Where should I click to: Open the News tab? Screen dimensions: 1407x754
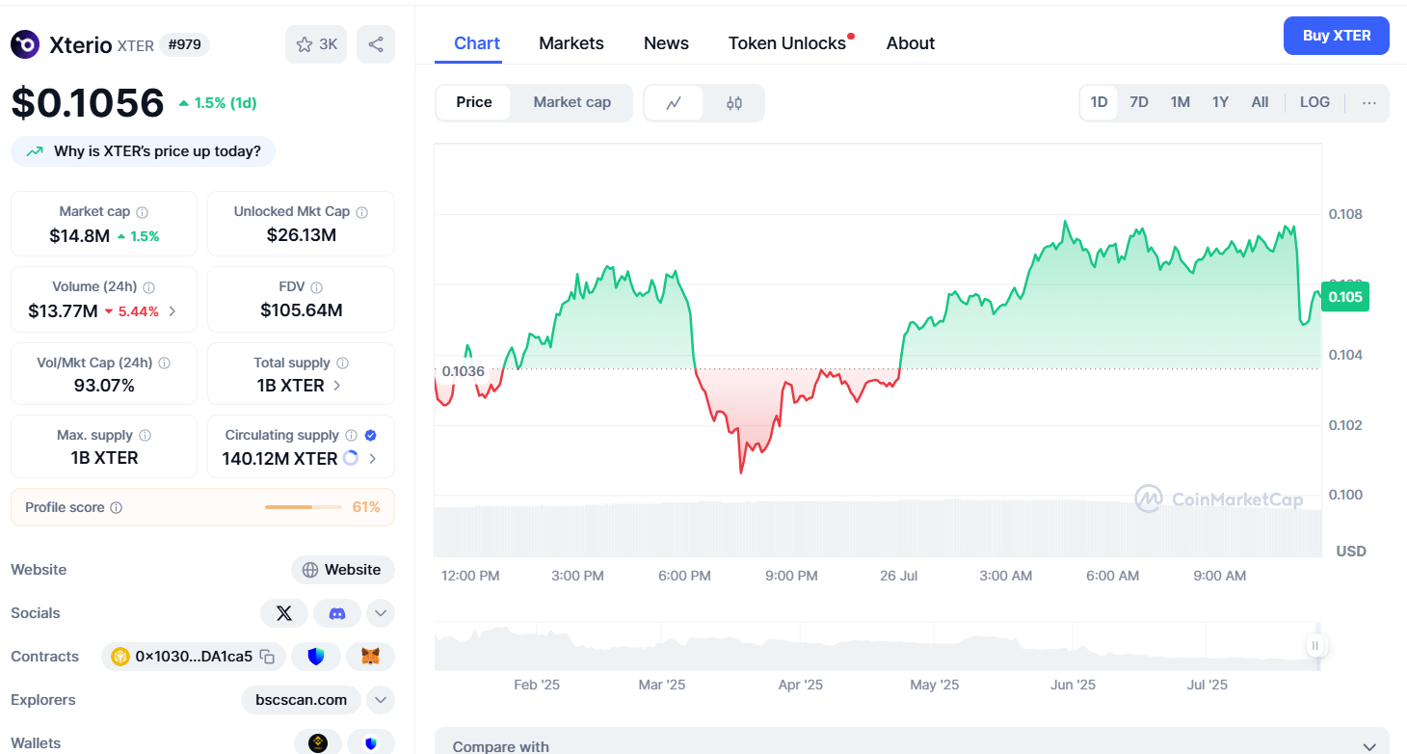point(666,43)
